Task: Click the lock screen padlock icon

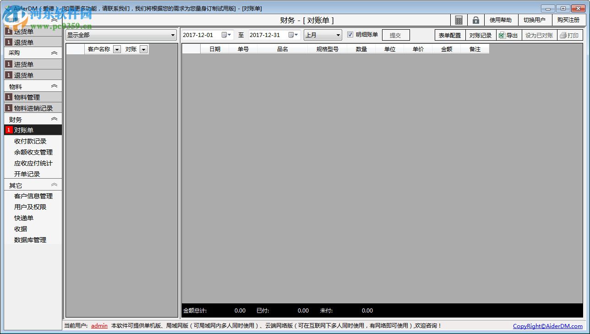Action: (476, 20)
